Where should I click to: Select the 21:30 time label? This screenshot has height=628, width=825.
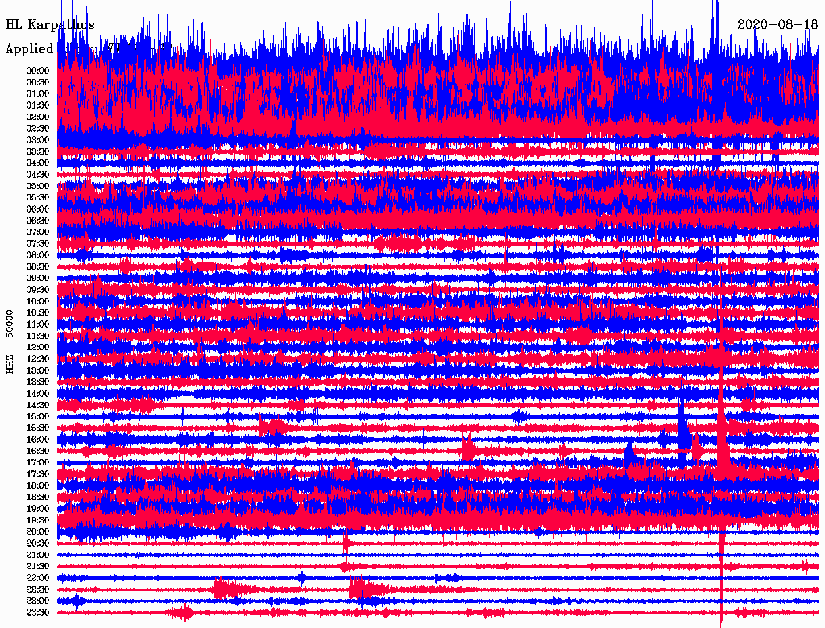38,567
